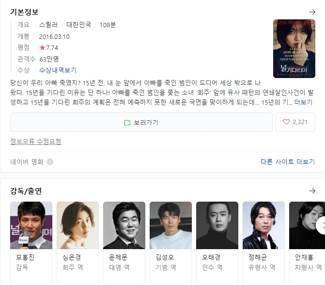Image resolution: width=325 pixels, height=285 pixels.
Task: Open 다른 사이트 더보기
Action: (x=288, y=162)
